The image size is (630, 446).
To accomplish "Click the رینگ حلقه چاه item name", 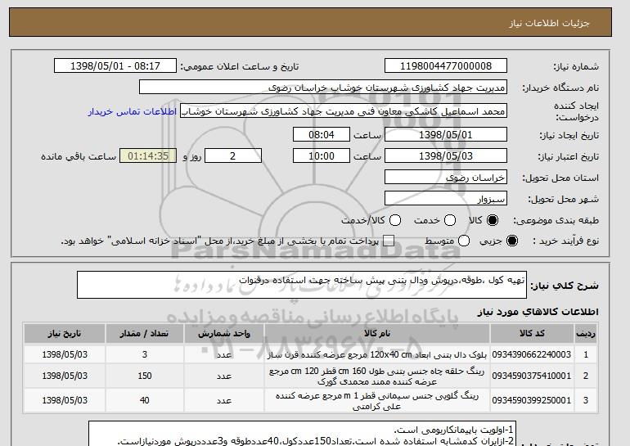I will (x=377, y=376).
